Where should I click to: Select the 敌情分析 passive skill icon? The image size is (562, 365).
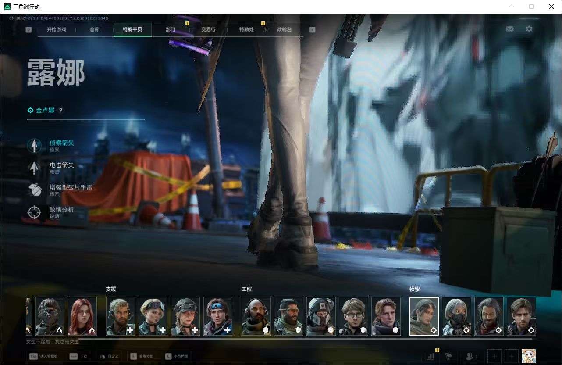pos(34,212)
